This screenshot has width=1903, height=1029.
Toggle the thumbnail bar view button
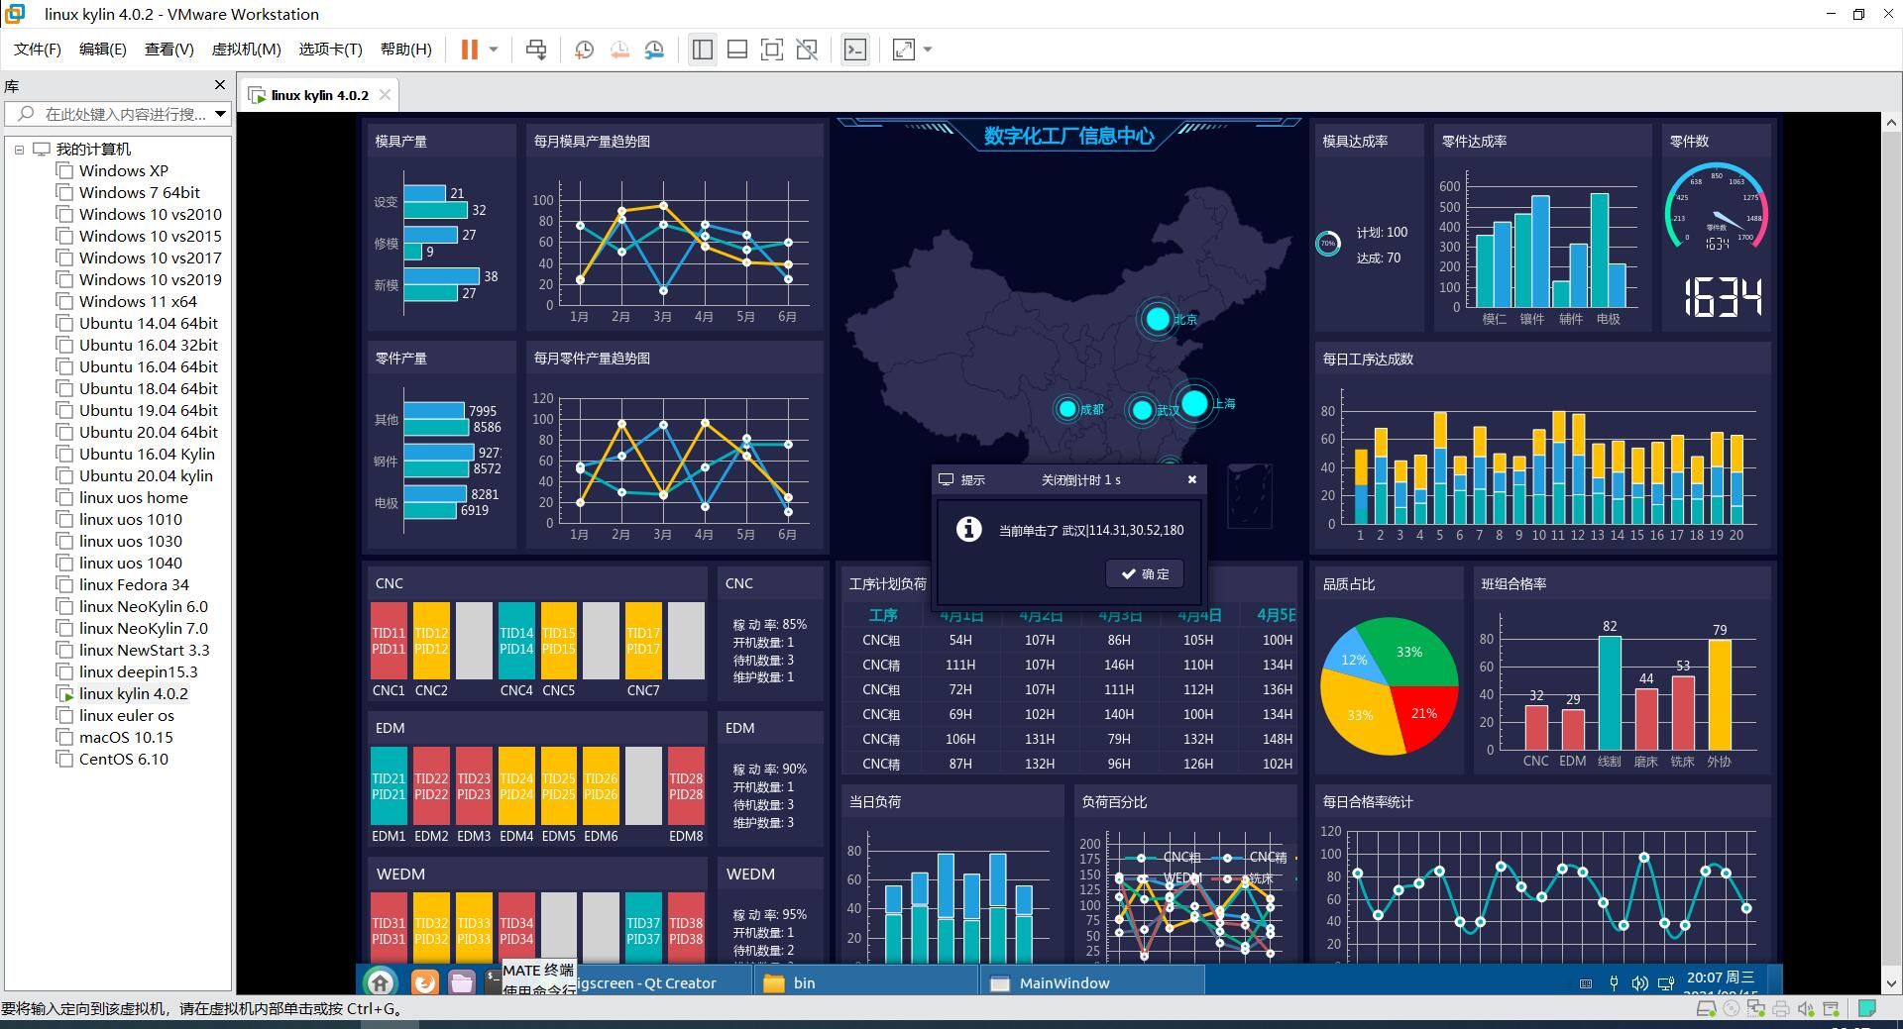pos(737,50)
